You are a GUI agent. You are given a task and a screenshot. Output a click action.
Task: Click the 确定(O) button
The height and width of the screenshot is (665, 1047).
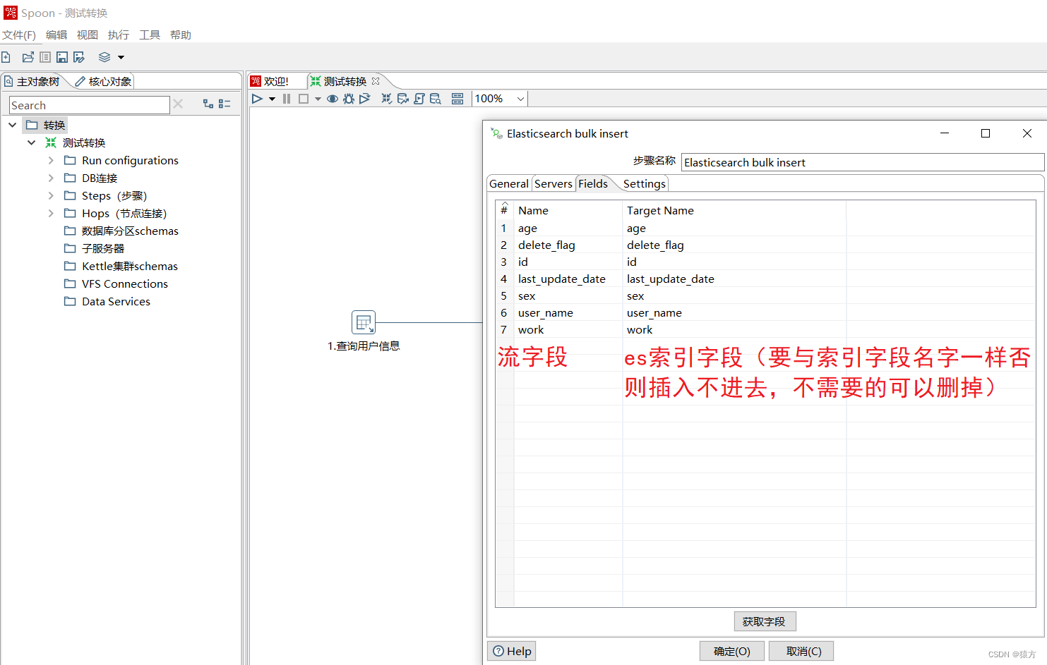click(731, 650)
